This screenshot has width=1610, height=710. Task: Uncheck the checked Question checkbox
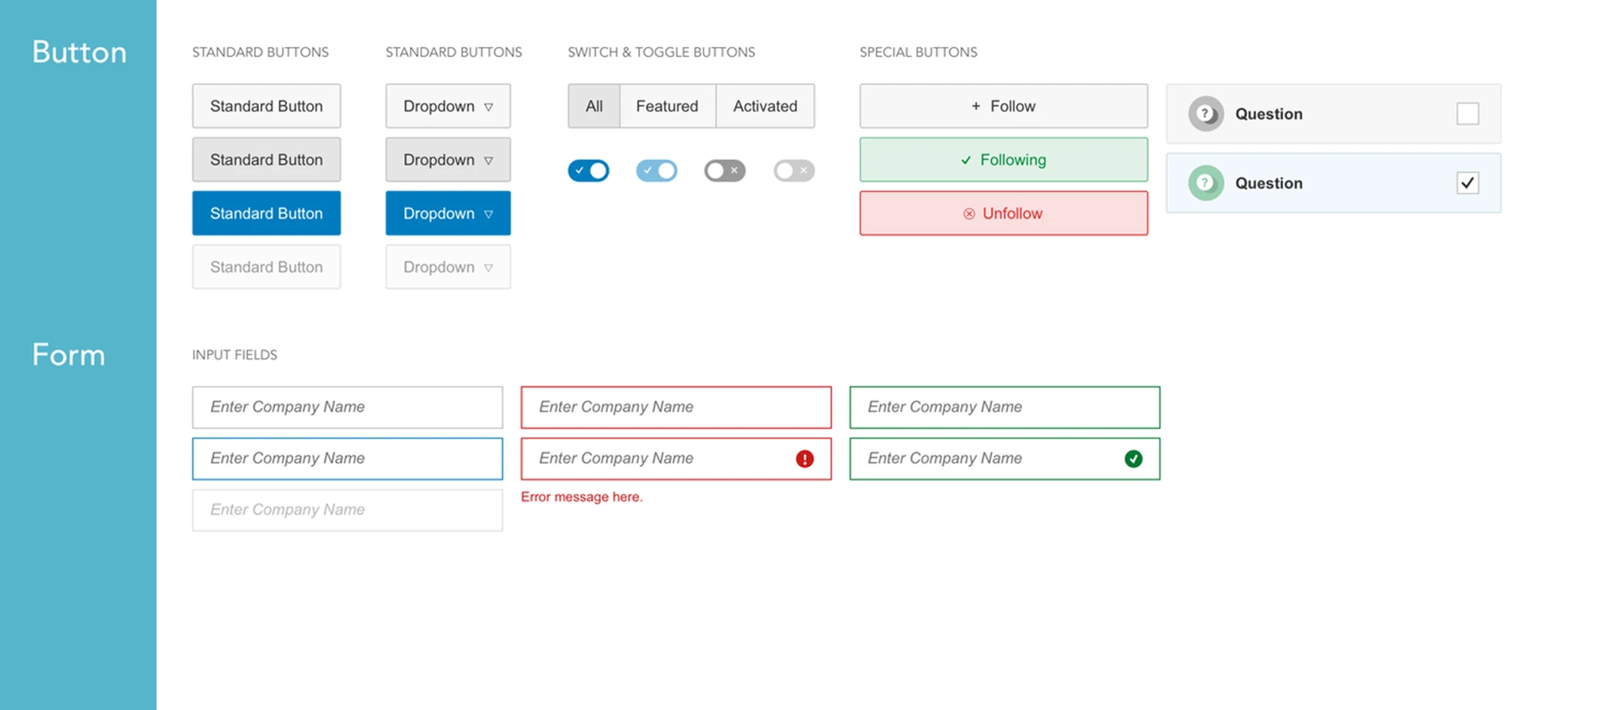1467,183
